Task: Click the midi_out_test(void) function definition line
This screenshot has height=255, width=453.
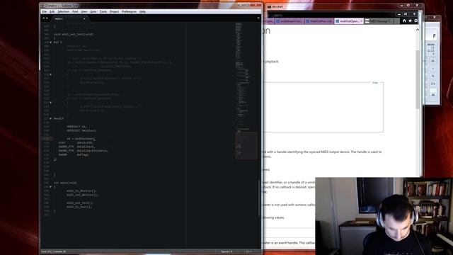Action: [x=74, y=34]
